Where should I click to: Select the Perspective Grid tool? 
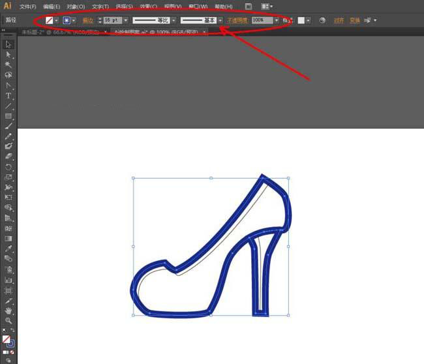coord(8,218)
